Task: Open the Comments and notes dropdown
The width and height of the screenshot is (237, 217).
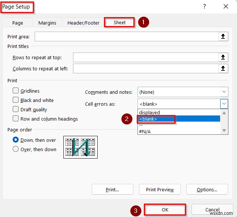Action: tap(224, 92)
